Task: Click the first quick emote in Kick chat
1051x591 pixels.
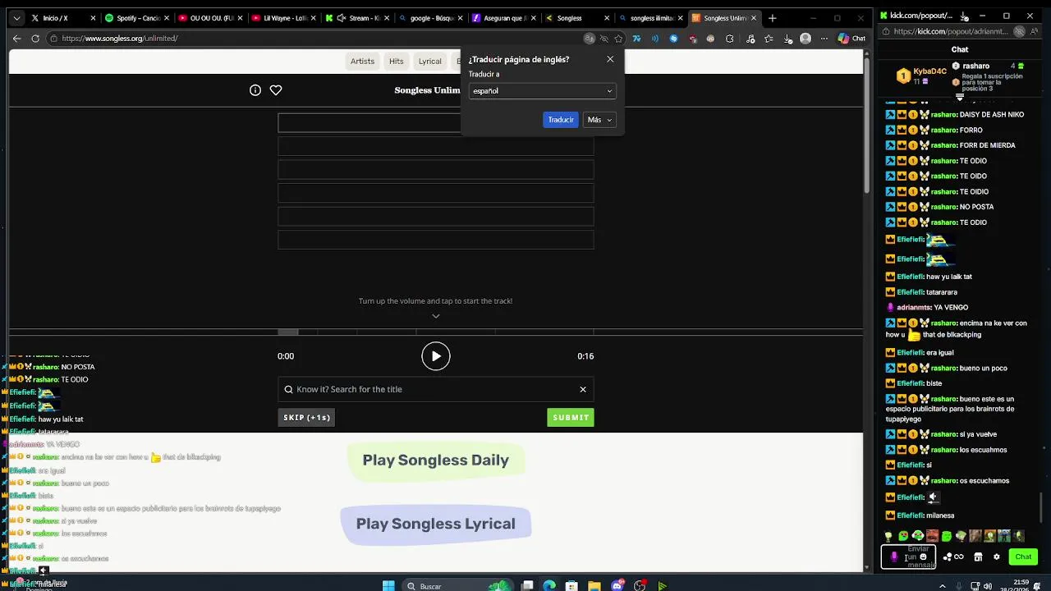Action: pos(888,536)
